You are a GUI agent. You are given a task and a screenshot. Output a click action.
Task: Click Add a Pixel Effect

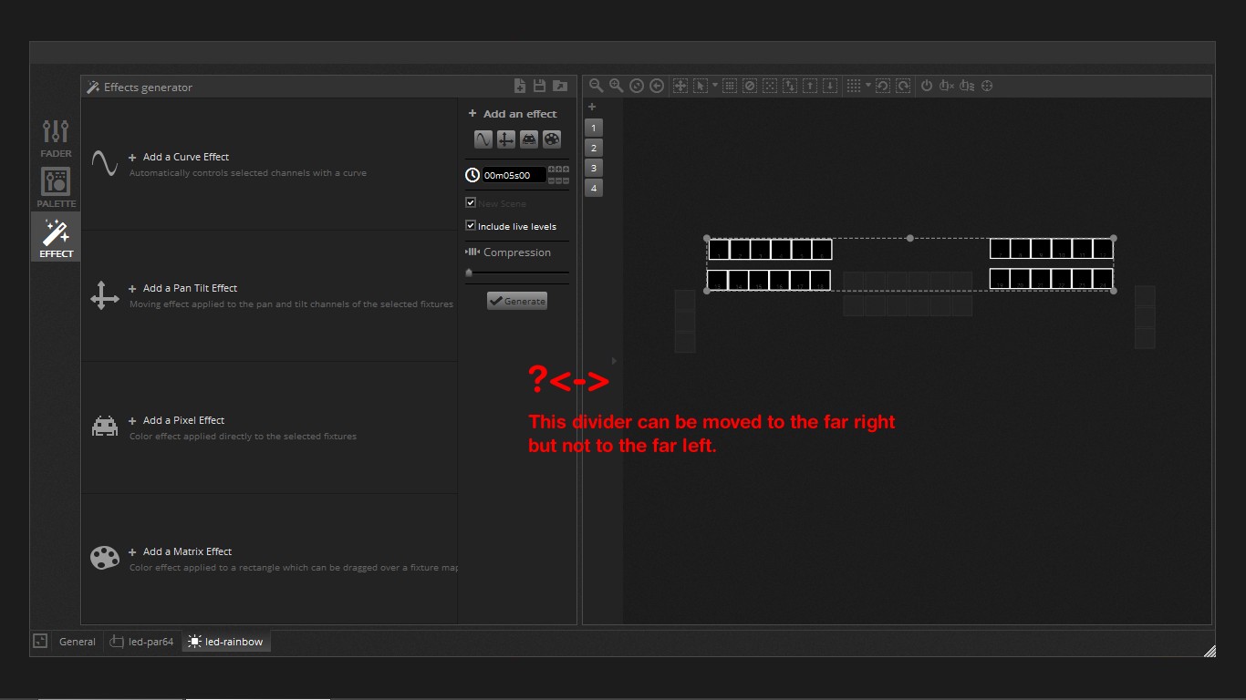tap(183, 420)
